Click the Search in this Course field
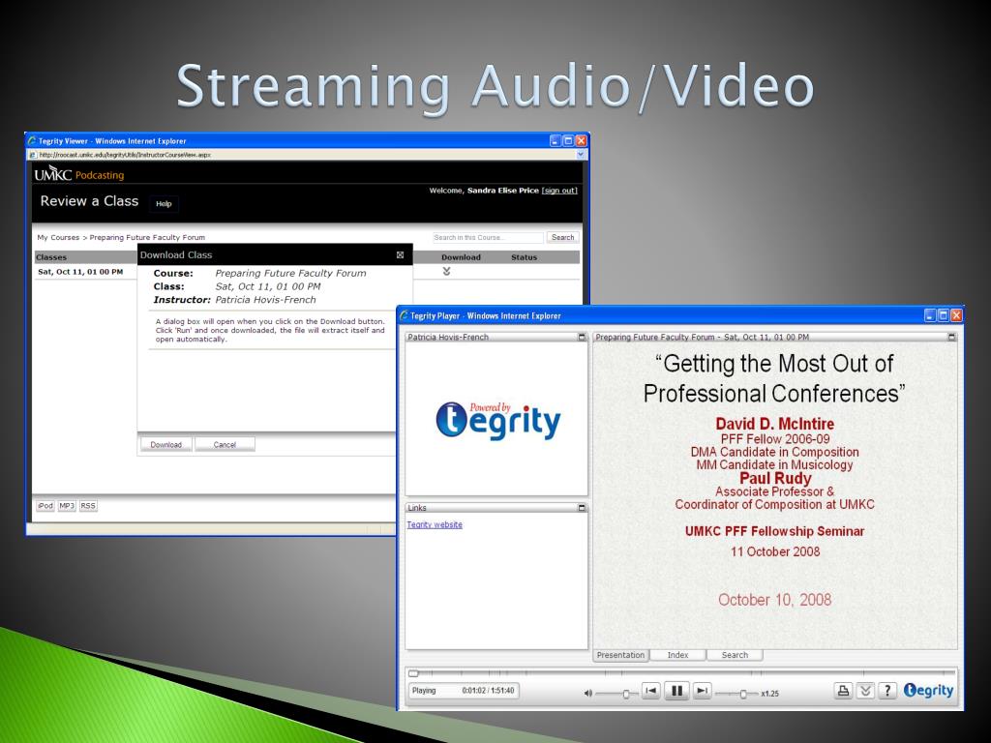 488,238
